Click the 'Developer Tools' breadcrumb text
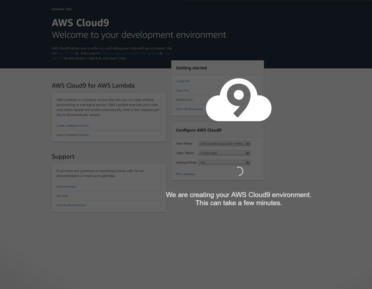The height and width of the screenshot is (289, 372). pos(62,9)
